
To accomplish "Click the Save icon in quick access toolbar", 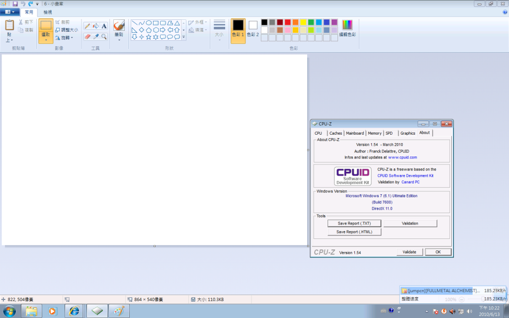I will (15, 3).
